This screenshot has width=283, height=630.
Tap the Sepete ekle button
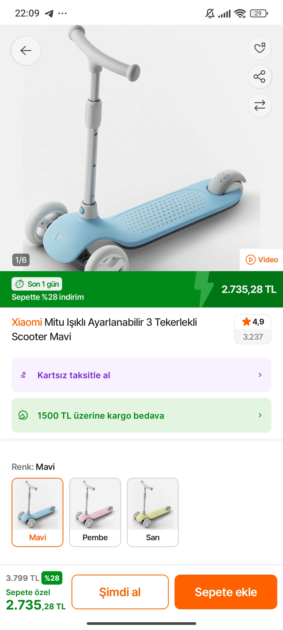(226, 592)
